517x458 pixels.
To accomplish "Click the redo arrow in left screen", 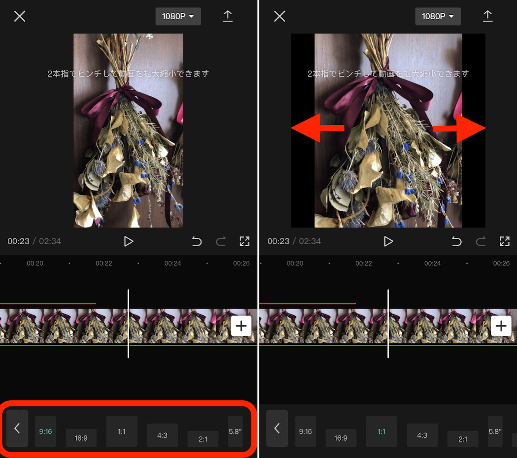I will point(221,241).
